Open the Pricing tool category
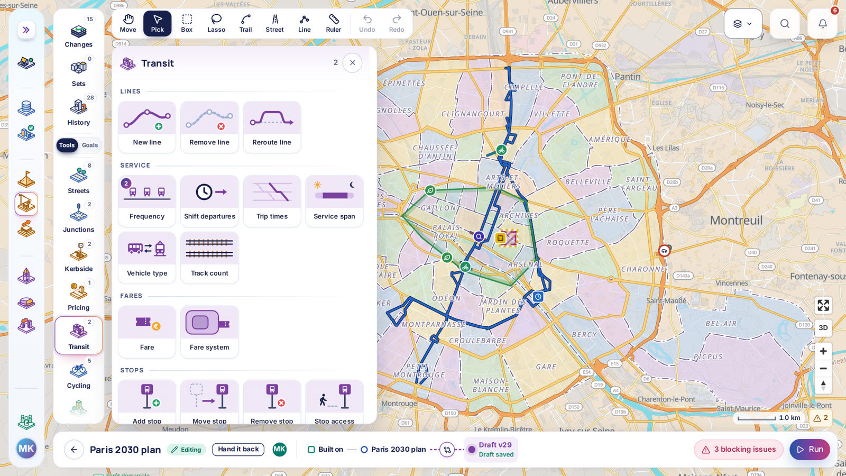The width and height of the screenshot is (846, 476). (x=79, y=297)
